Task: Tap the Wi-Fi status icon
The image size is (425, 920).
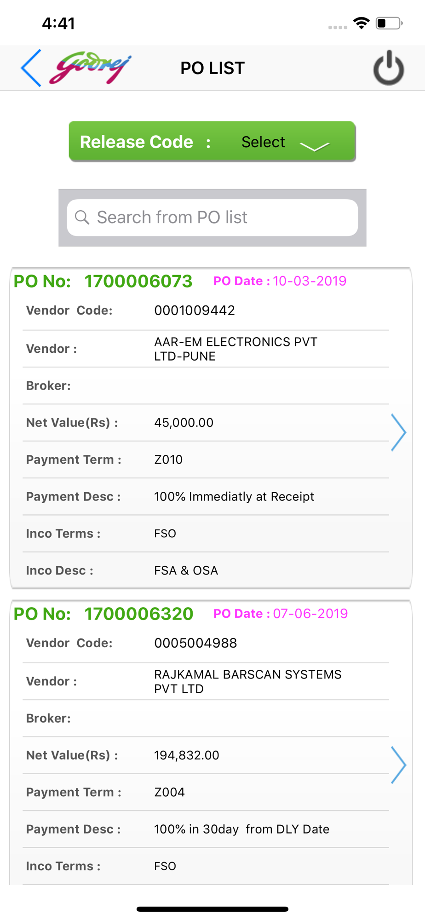Action: point(362,23)
